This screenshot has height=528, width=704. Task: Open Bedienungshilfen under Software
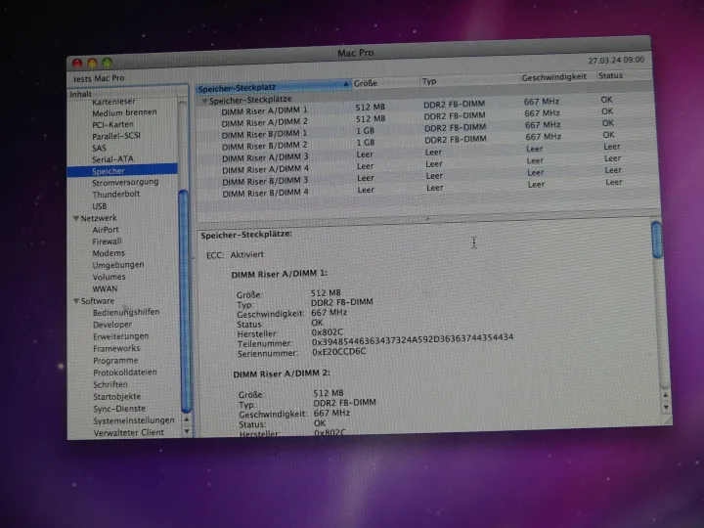tap(126, 312)
